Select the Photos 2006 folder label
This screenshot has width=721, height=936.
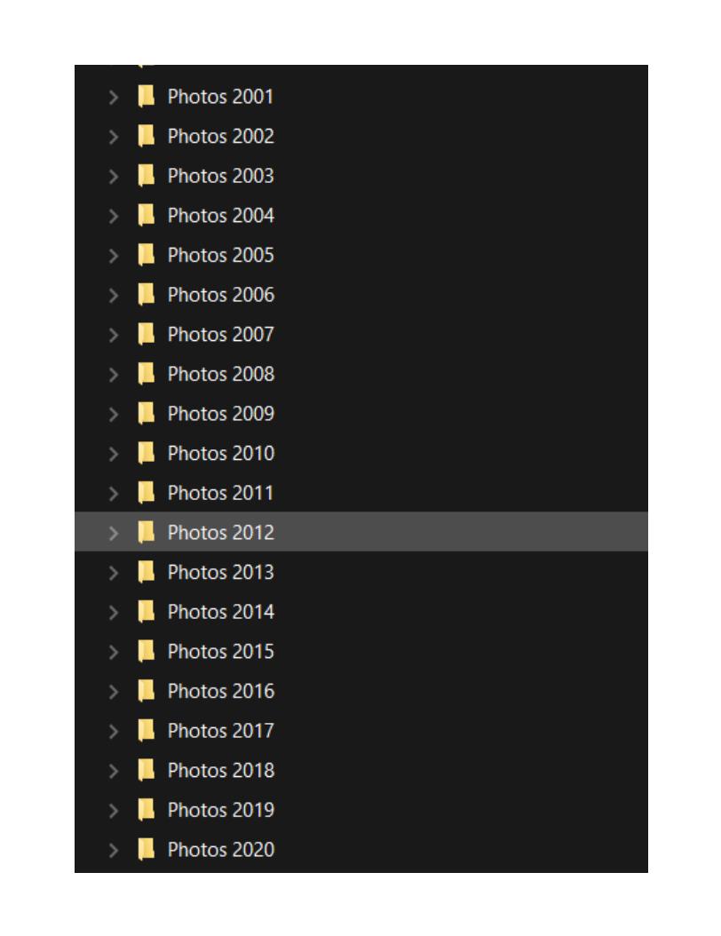[x=221, y=294]
